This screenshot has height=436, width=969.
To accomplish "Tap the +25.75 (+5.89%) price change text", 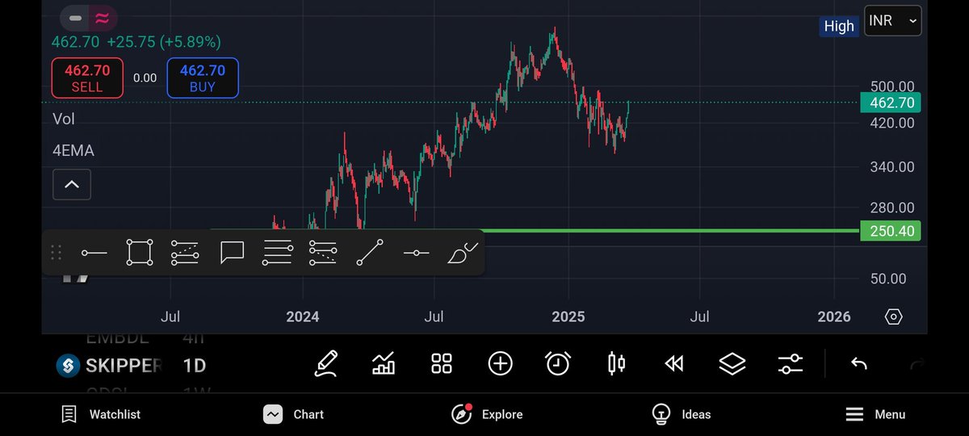I will pyautogui.click(x=166, y=41).
